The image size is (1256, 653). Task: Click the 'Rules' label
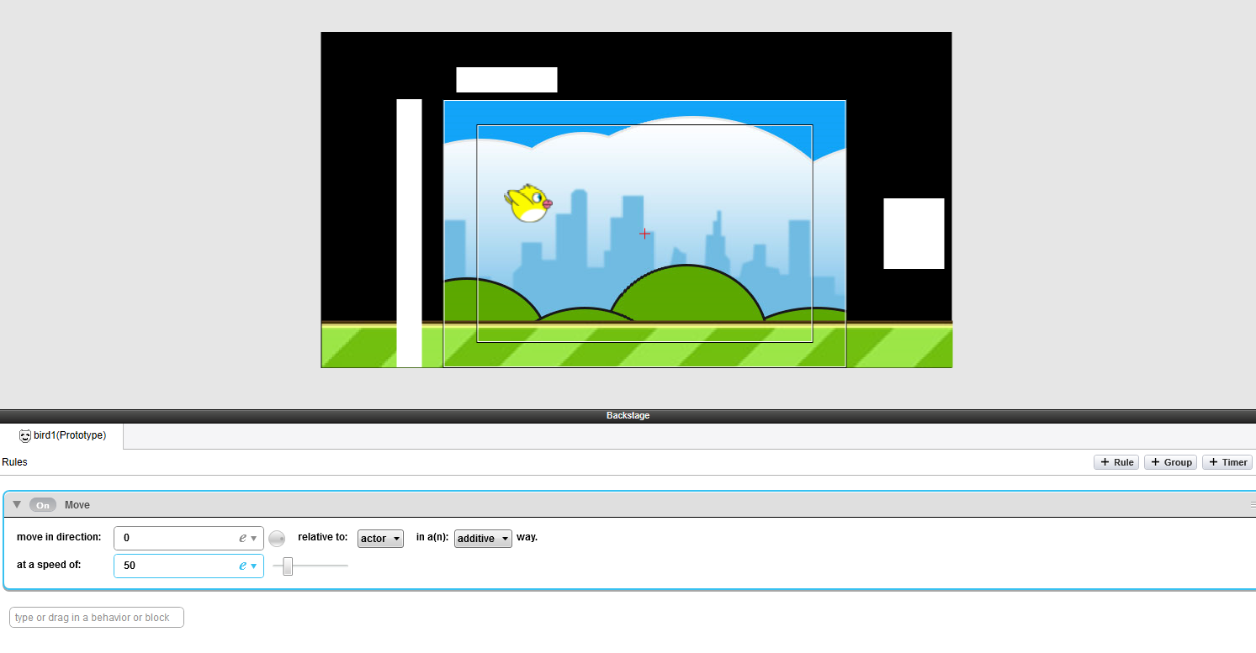click(x=14, y=462)
